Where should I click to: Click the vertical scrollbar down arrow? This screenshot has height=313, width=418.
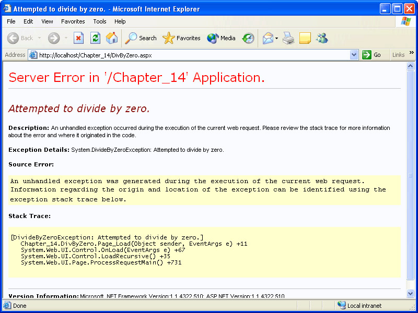[x=410, y=294]
